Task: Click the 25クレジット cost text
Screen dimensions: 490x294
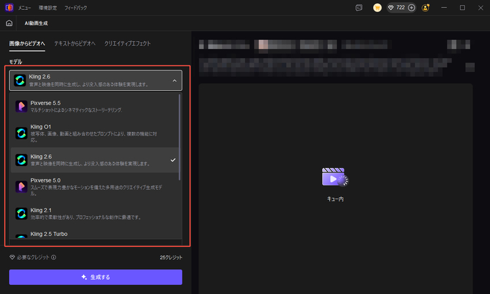Action: click(171, 257)
